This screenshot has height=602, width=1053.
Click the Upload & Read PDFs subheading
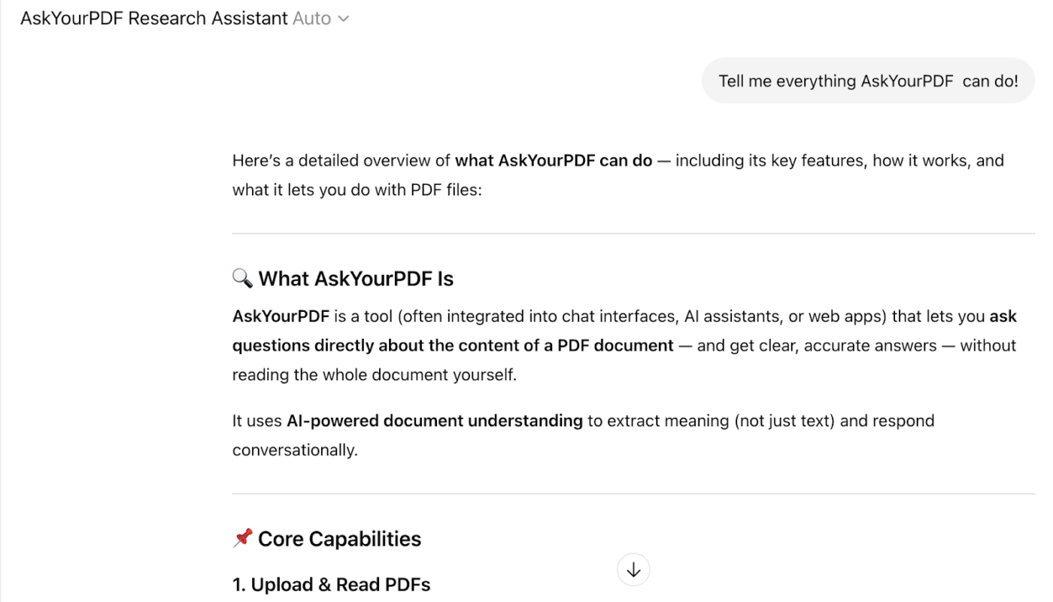331,584
